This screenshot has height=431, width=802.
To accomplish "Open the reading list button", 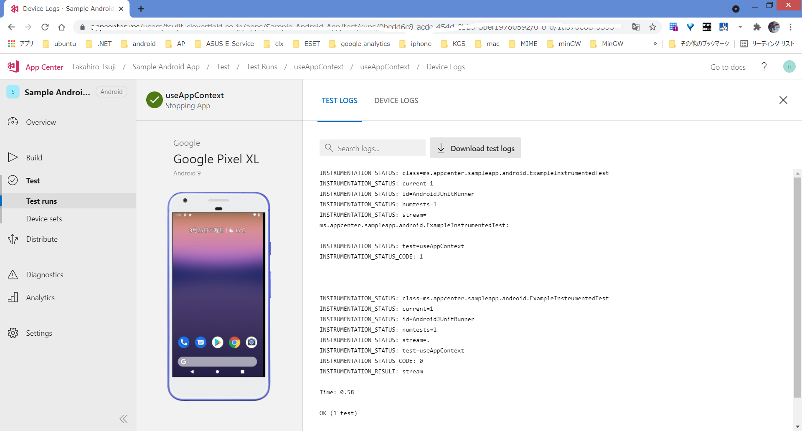I will [767, 43].
